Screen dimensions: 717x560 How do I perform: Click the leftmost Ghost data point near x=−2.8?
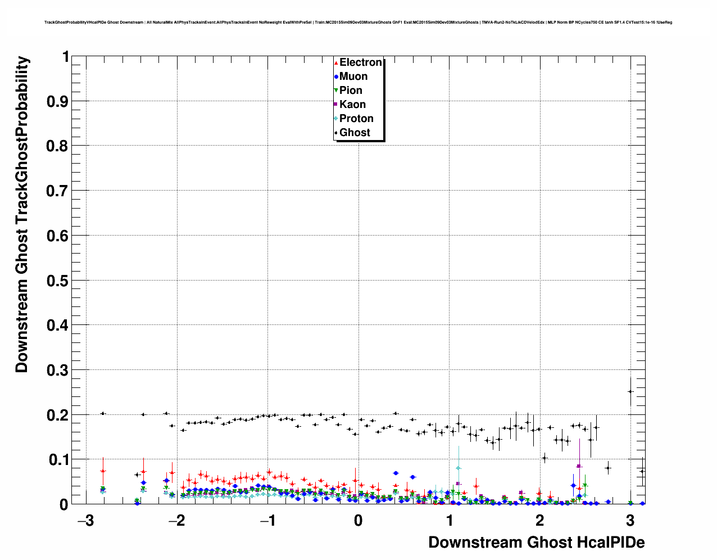point(102,413)
